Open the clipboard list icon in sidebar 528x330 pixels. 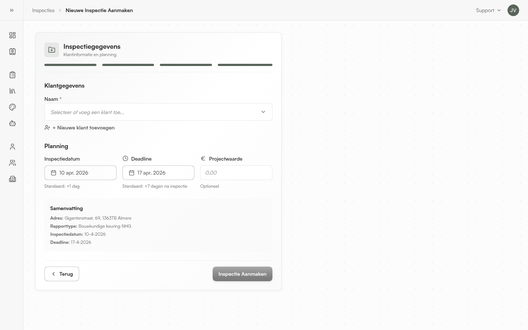pos(12,75)
